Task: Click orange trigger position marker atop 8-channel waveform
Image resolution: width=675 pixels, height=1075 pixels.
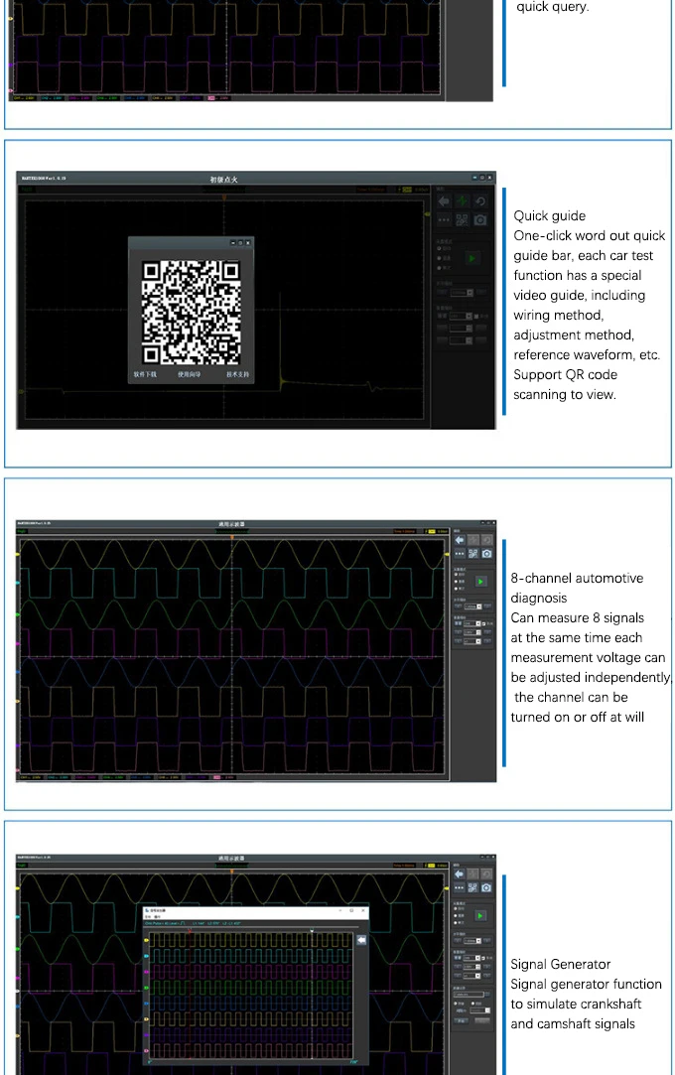Action: [x=232, y=537]
